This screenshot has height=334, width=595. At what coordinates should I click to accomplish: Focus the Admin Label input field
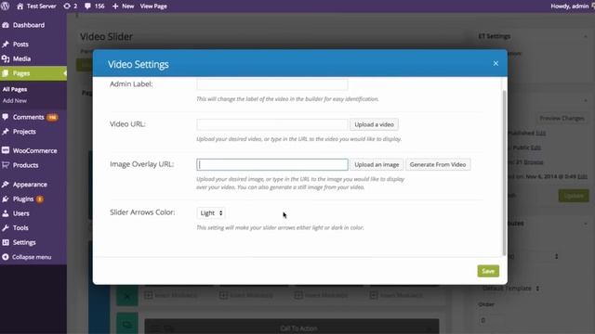click(x=272, y=84)
